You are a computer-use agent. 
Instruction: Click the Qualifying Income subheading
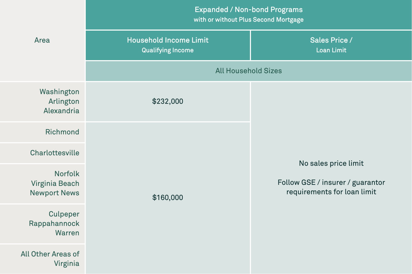click(x=168, y=50)
